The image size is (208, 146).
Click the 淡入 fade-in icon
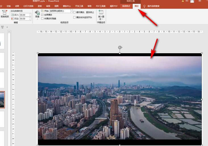pos(12,15)
